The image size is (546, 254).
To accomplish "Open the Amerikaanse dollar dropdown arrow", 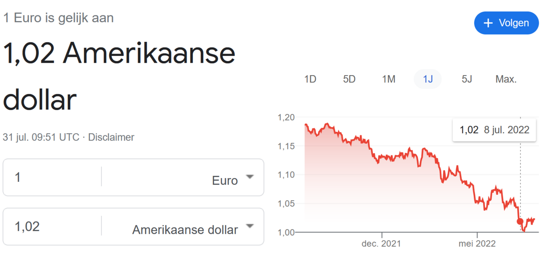I will pyautogui.click(x=250, y=226).
